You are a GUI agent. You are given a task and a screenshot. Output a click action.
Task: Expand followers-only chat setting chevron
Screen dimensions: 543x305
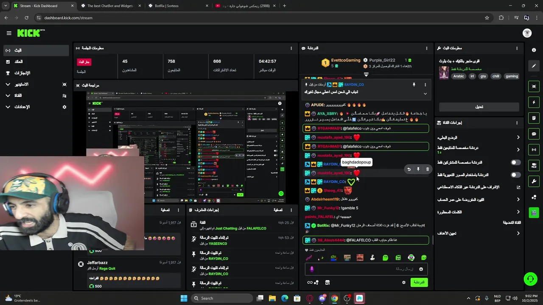518,150
